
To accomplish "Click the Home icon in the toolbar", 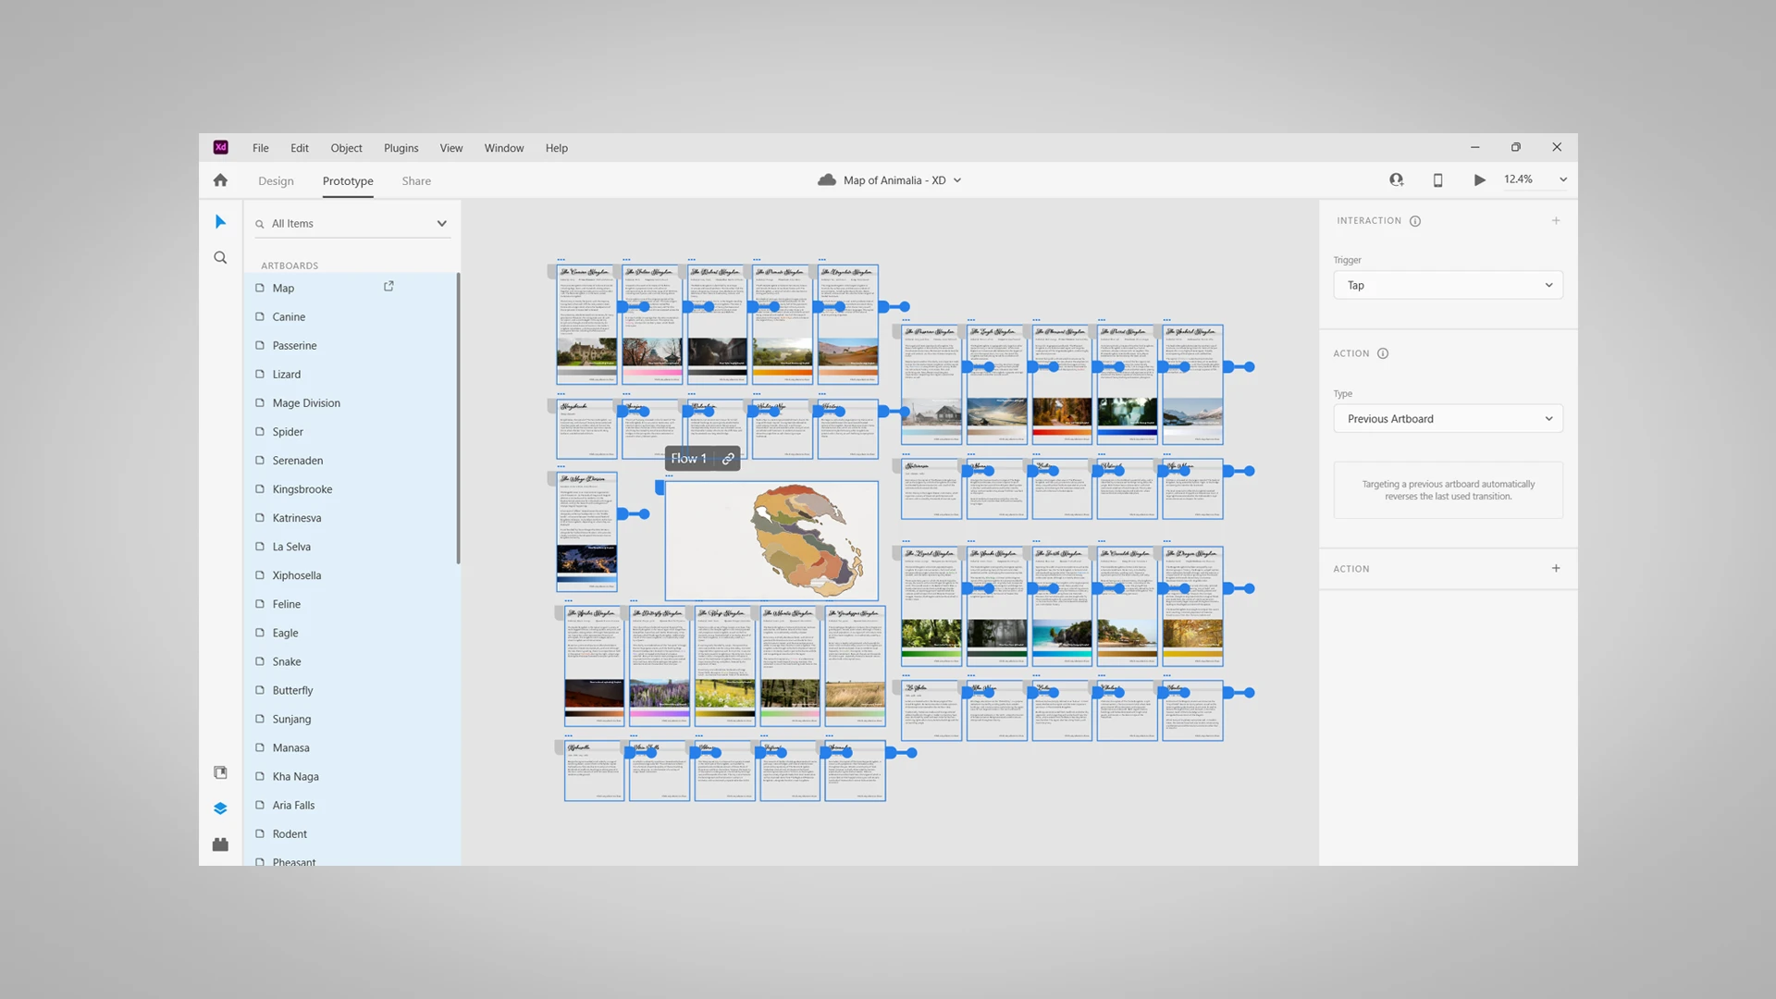I will click(x=220, y=179).
